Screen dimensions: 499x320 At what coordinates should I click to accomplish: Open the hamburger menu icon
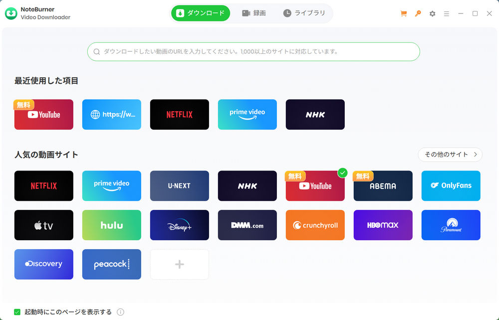coord(447,13)
